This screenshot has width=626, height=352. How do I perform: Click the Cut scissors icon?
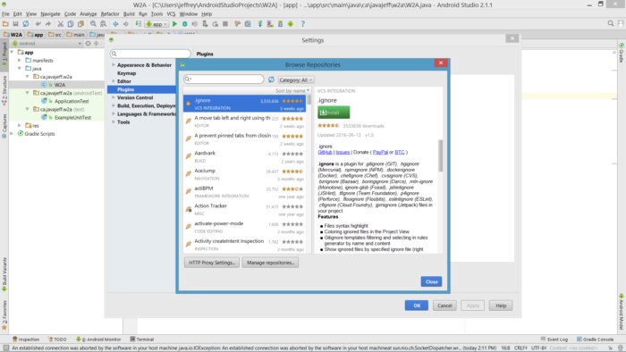60,24
